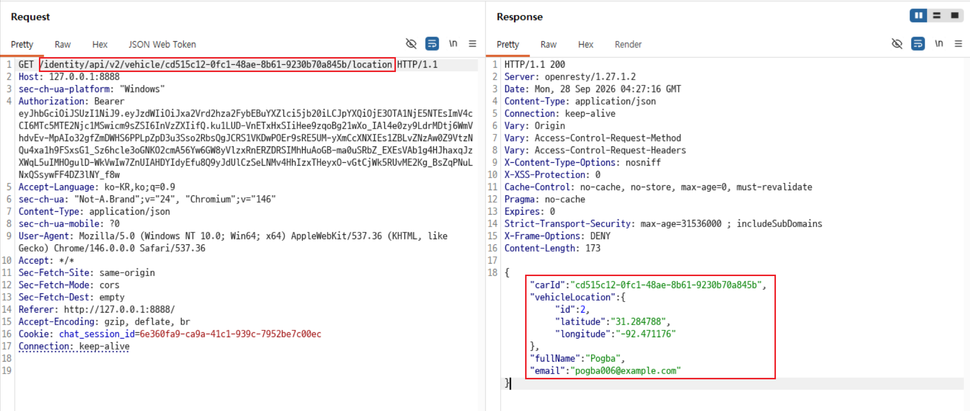Click the HTTP/1.1 200 status line
970x411 pixels.
[535, 64]
